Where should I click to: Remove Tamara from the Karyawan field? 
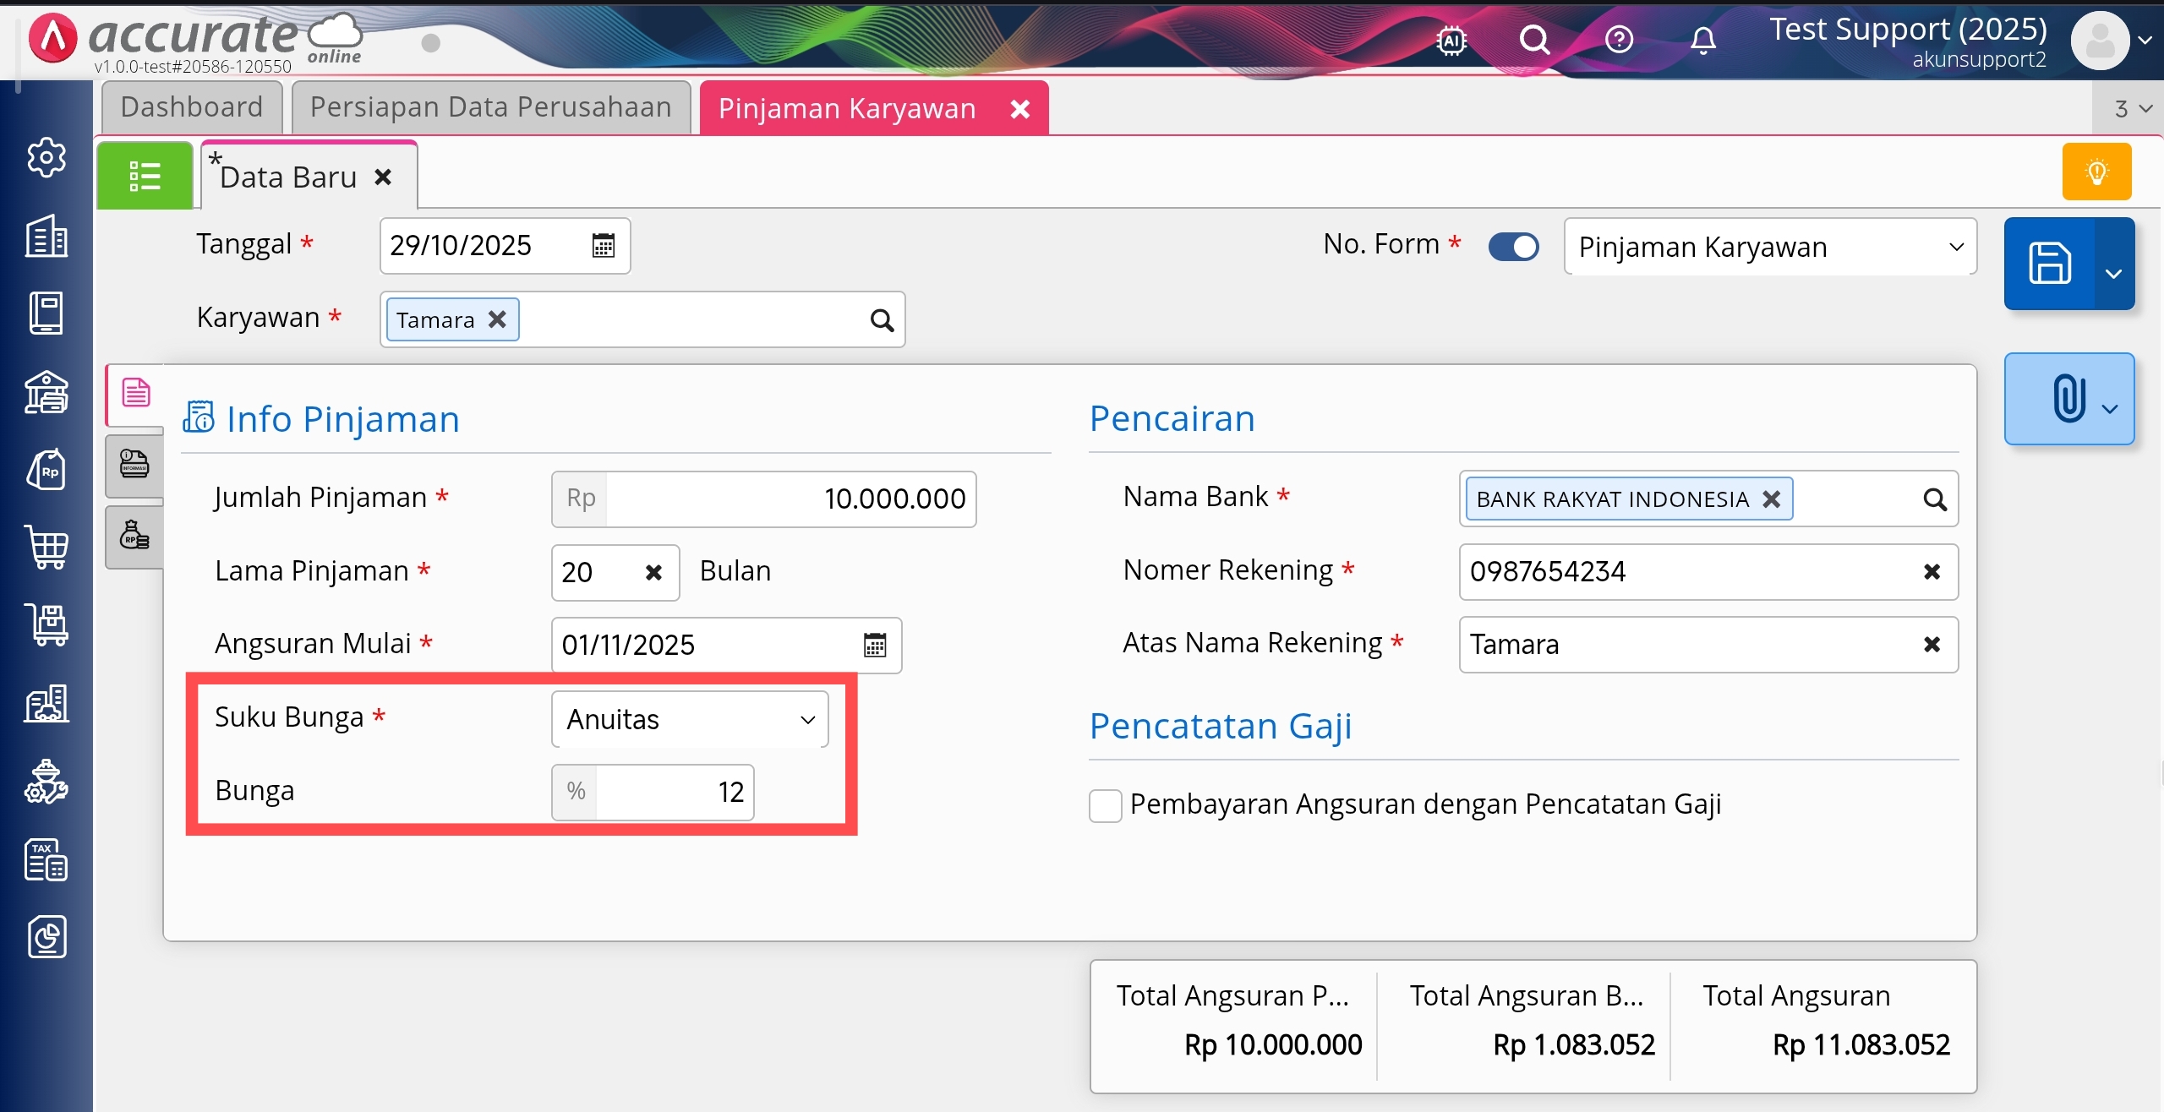(498, 319)
